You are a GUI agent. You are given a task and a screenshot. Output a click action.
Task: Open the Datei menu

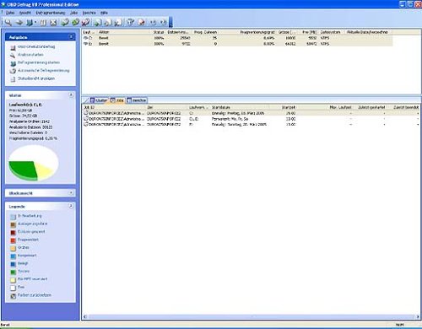click(10, 13)
